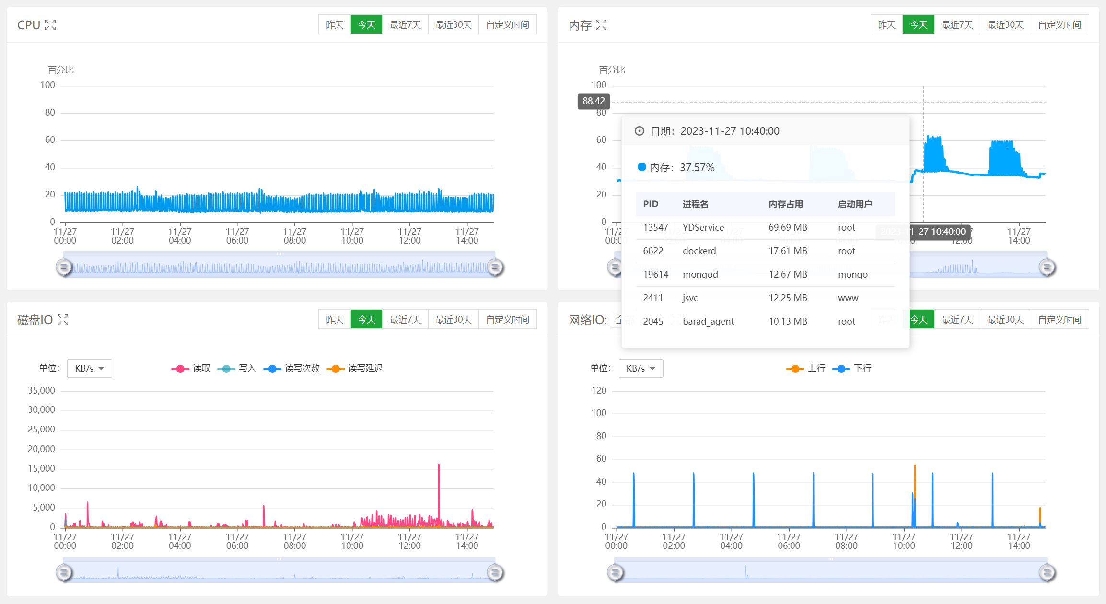Screen dimensions: 1106x604
Task: Click CPU chart right range slider handle
Action: click(x=495, y=267)
